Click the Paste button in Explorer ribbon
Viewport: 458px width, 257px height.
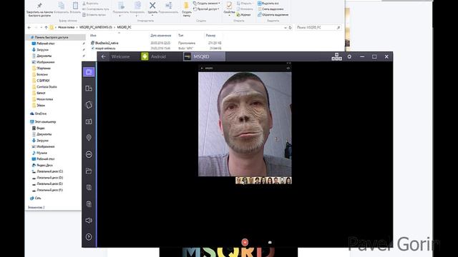(75, 8)
